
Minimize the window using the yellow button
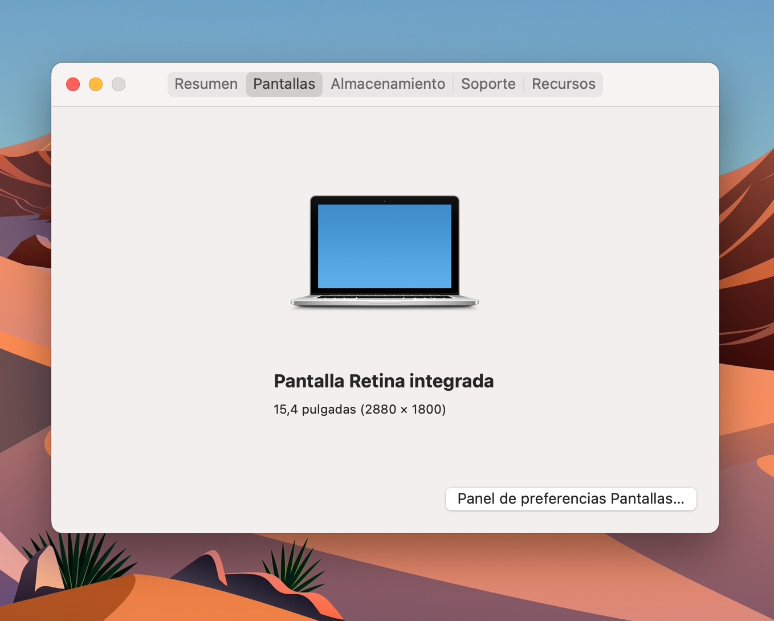pos(96,84)
